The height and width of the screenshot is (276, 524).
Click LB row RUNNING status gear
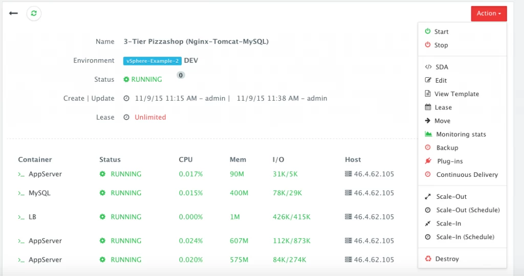tap(102, 217)
